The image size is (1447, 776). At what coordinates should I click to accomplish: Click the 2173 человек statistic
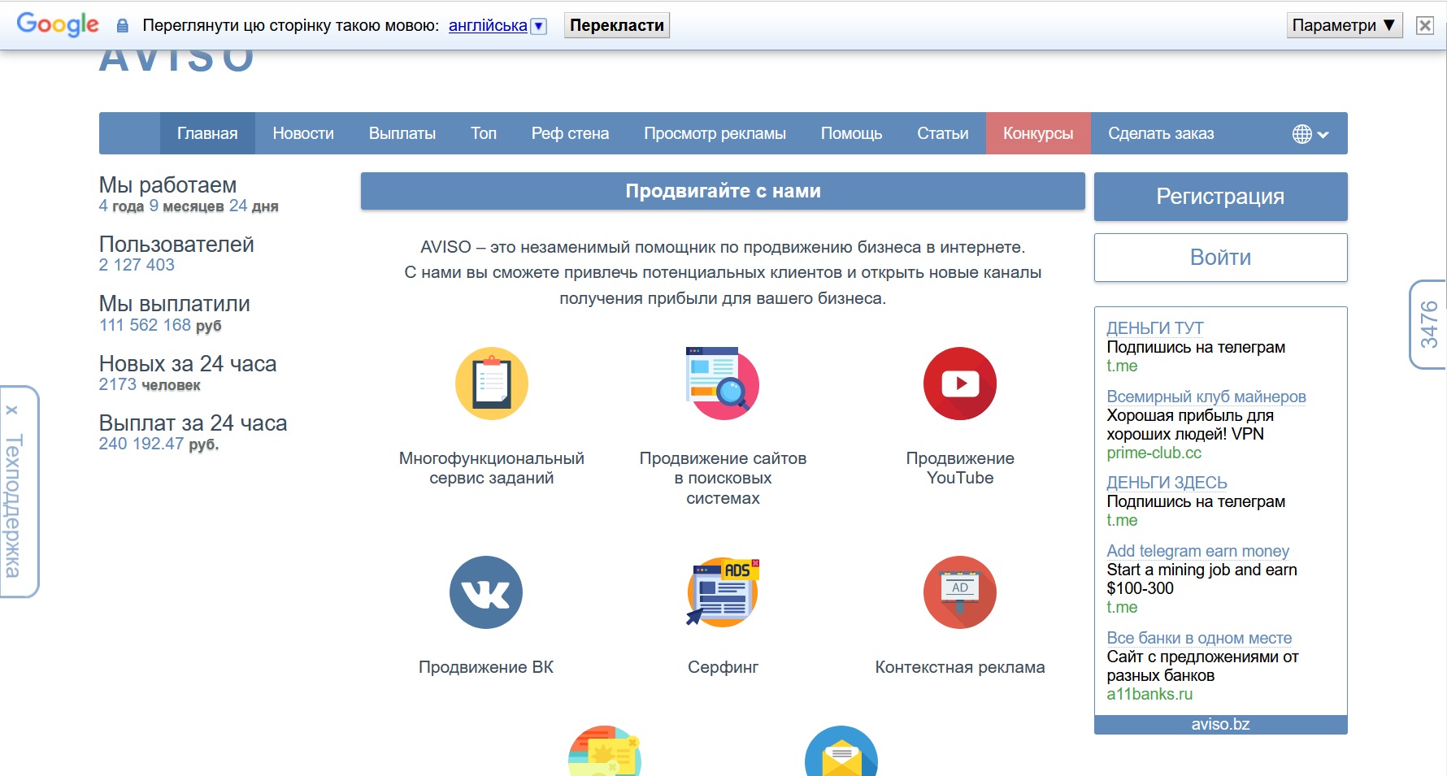[150, 384]
